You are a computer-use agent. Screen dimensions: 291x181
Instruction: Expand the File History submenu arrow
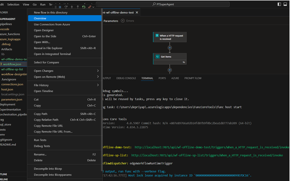click(98, 85)
